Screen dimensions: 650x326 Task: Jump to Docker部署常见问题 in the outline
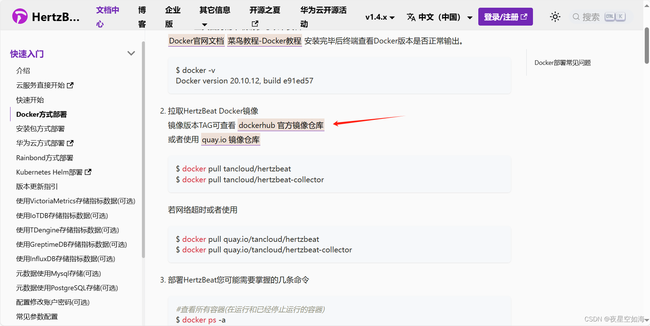click(x=562, y=62)
